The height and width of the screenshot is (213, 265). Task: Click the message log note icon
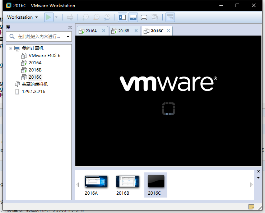(251, 207)
